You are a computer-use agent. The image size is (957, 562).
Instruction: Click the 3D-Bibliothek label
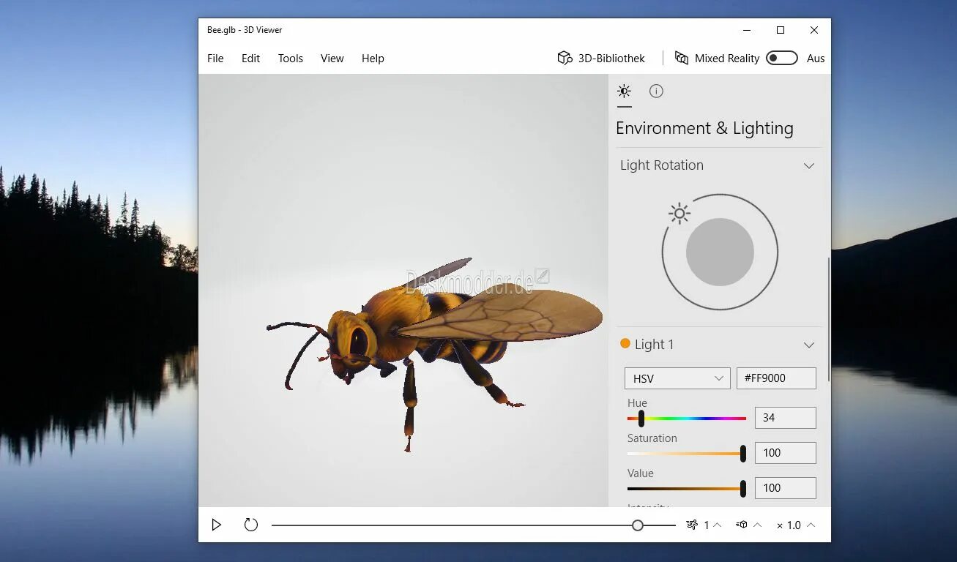[611, 59]
